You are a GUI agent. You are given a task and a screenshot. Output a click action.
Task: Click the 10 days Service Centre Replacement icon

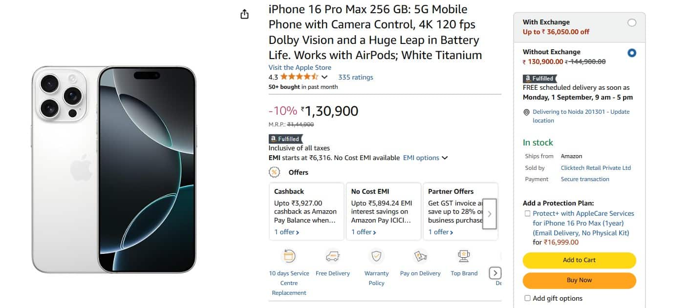coord(288,256)
